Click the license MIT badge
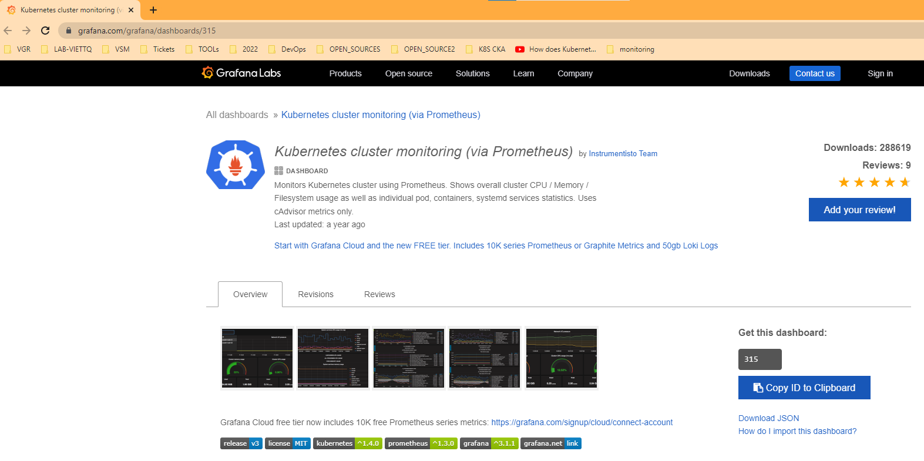The width and height of the screenshot is (924, 461). click(288, 443)
